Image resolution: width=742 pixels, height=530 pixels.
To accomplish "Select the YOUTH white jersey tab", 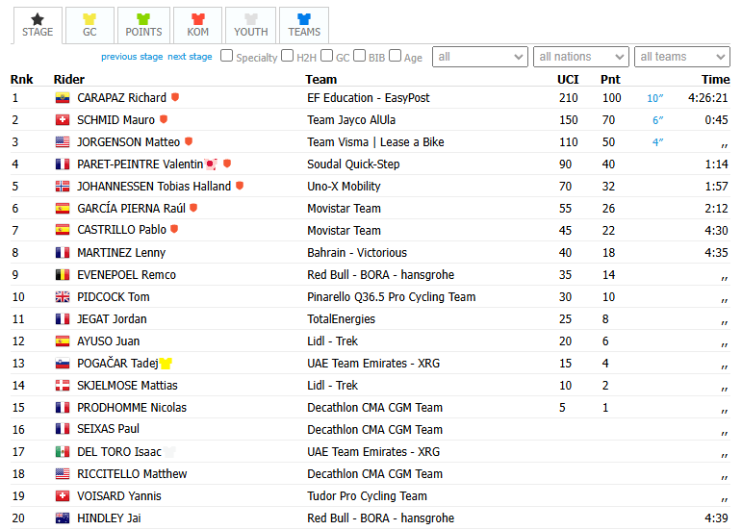I will pos(251,26).
